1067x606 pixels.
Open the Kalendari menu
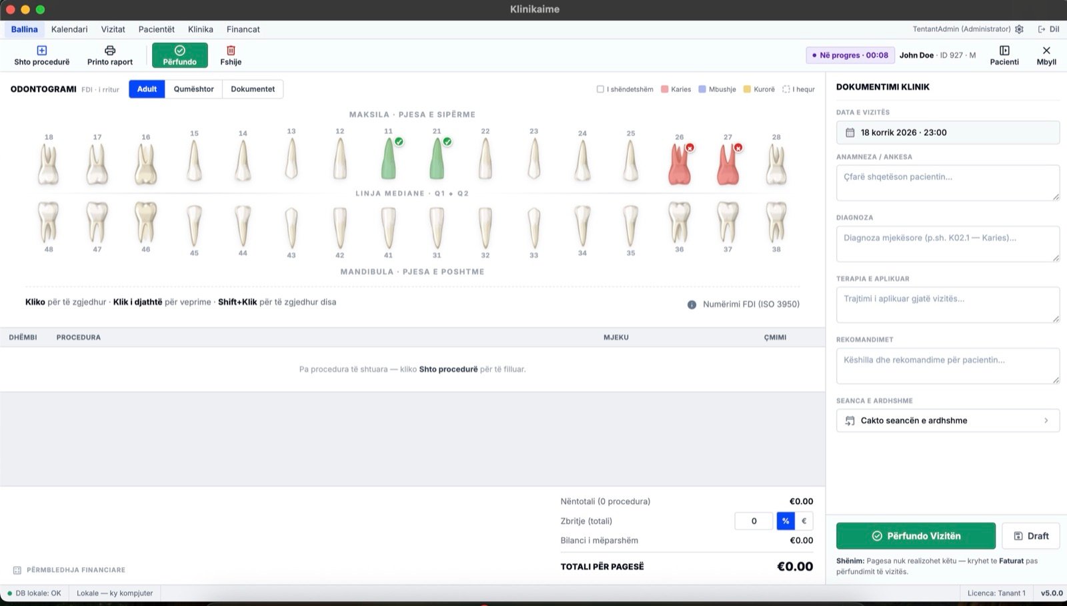(69, 29)
